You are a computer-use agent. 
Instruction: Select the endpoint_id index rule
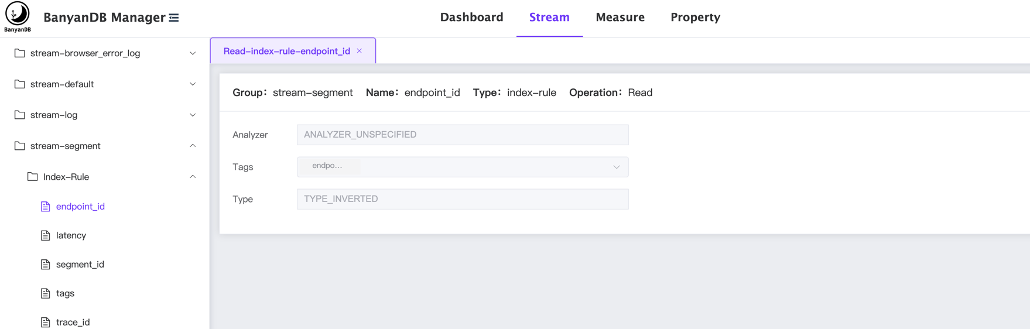[80, 207]
